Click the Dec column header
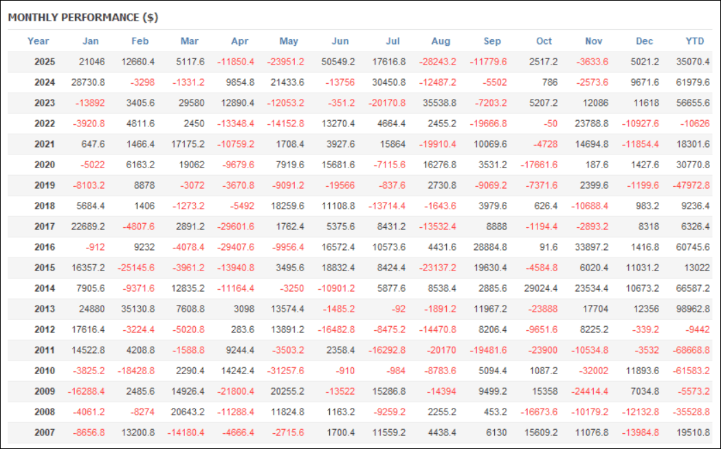 (x=644, y=41)
